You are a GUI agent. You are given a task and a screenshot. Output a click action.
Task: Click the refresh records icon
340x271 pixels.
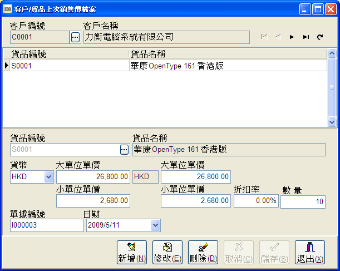320,37
